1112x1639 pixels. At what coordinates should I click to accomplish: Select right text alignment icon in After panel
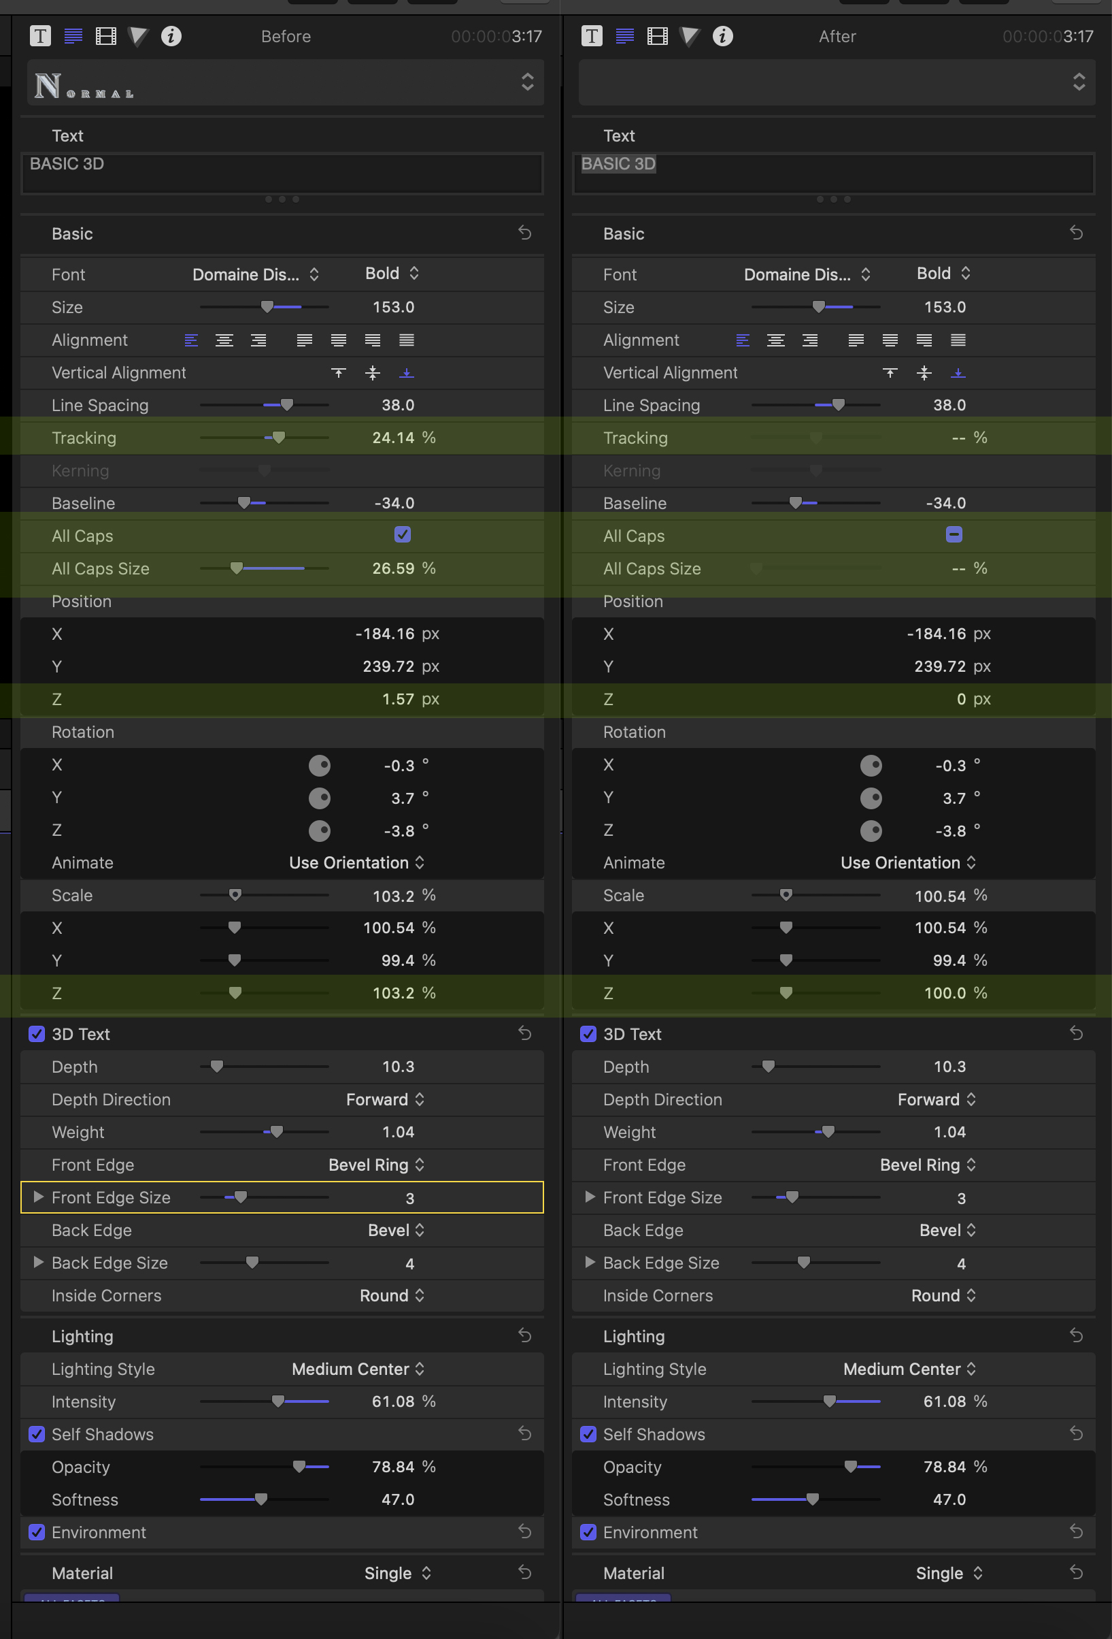[810, 340]
